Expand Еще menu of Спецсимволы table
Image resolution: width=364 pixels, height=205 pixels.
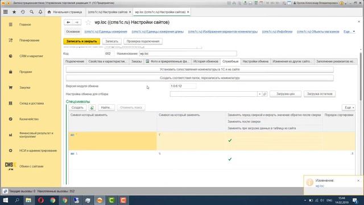tap(349, 108)
